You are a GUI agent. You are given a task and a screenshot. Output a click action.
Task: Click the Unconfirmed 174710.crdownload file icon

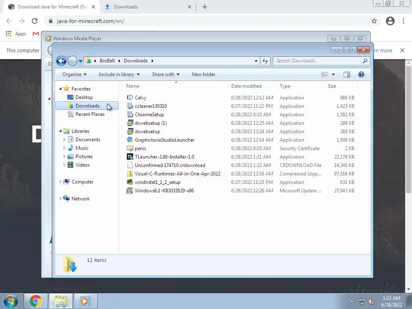[130, 165]
